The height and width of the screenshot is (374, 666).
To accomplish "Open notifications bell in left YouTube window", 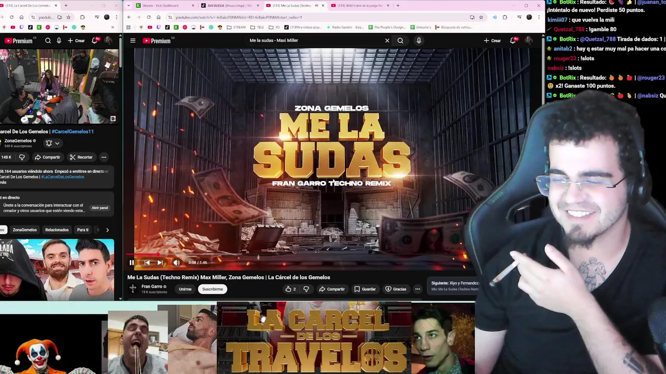I will click(95, 41).
